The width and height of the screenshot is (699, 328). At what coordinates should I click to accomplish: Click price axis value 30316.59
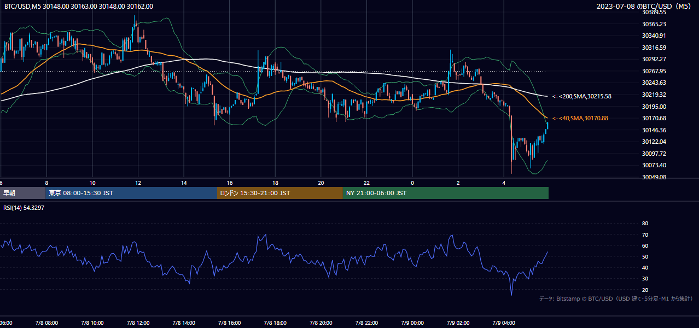(x=654, y=48)
